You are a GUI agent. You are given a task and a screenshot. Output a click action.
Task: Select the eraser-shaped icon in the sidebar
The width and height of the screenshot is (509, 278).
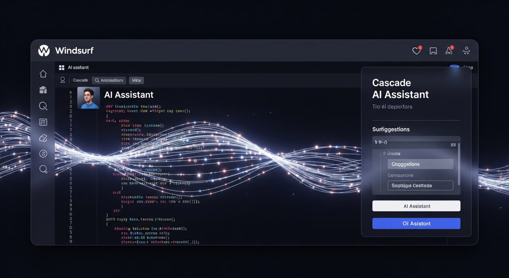click(x=43, y=138)
